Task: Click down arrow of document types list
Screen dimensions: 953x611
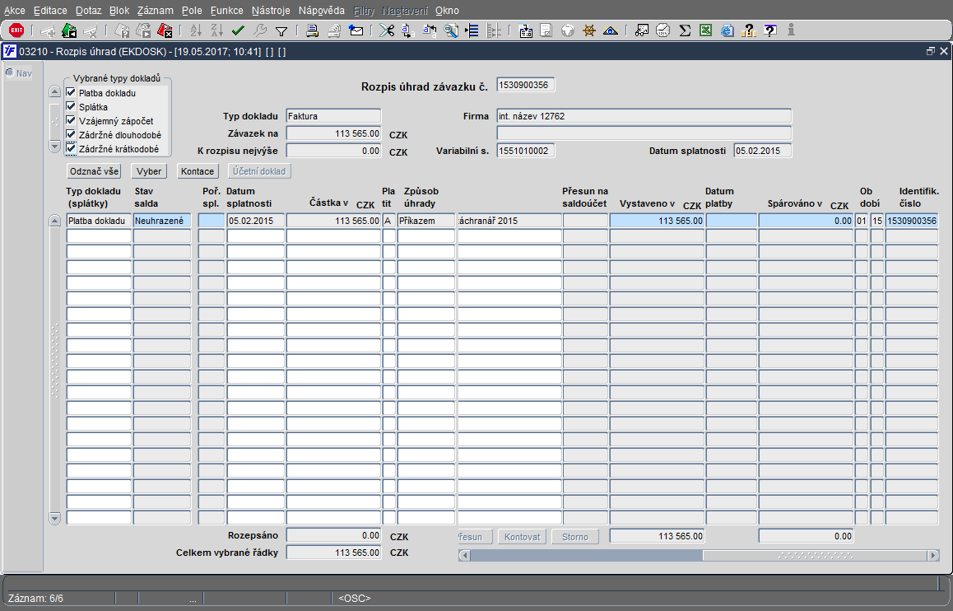Action: point(54,147)
